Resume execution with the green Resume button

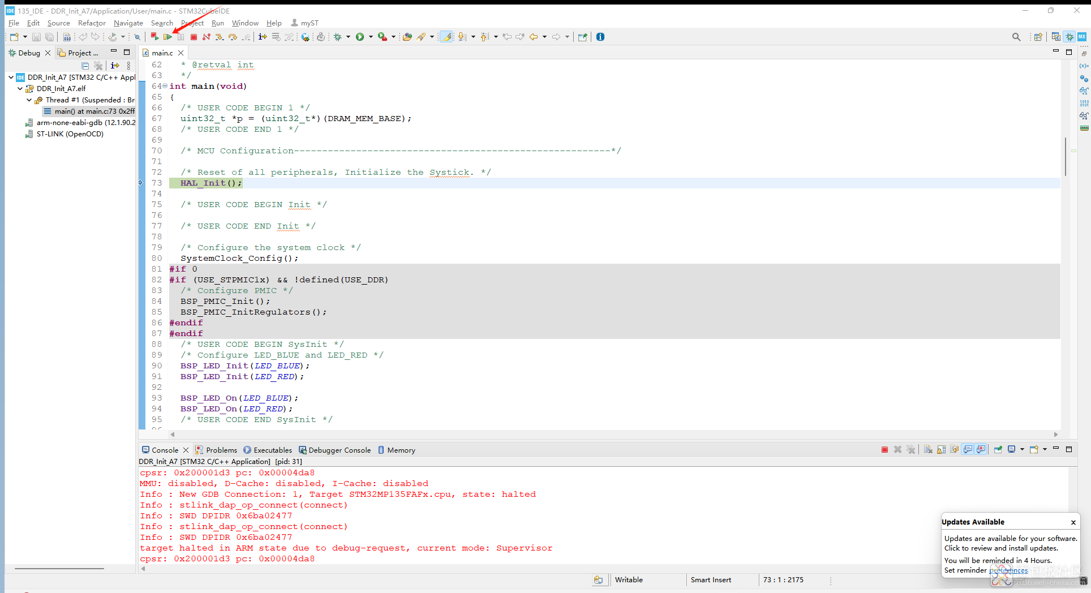point(168,37)
